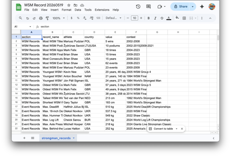Open the comments panel icon

point(148,6)
